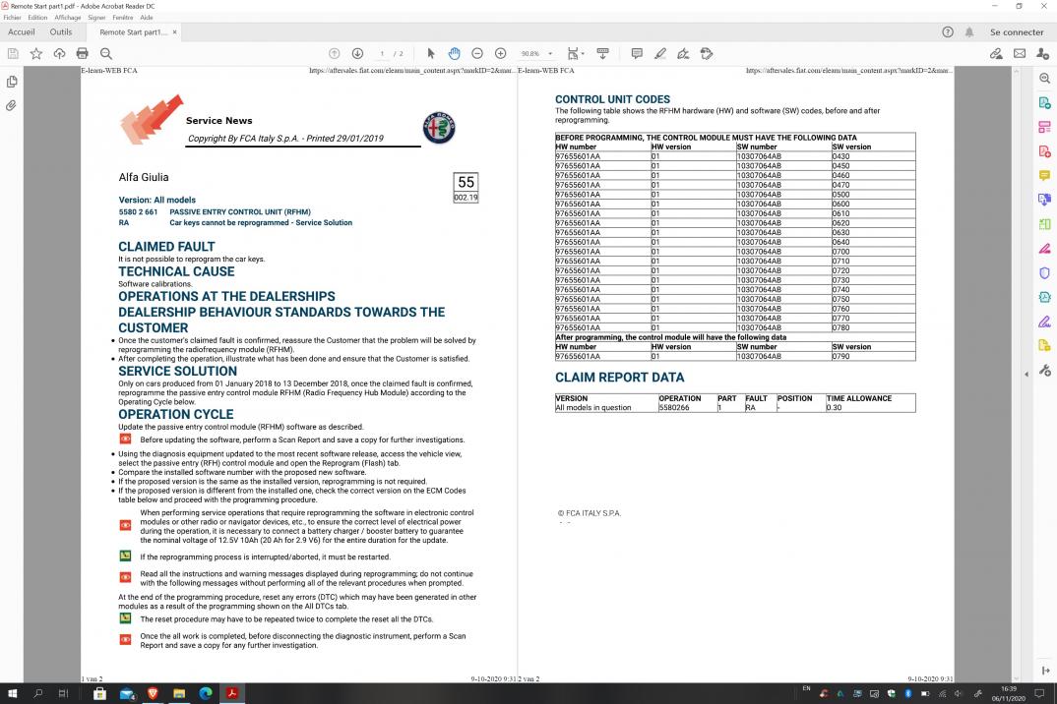Screen dimensions: 1057x704
Task: Collapse the right tools pane arrow
Action: pyautogui.click(x=1028, y=374)
